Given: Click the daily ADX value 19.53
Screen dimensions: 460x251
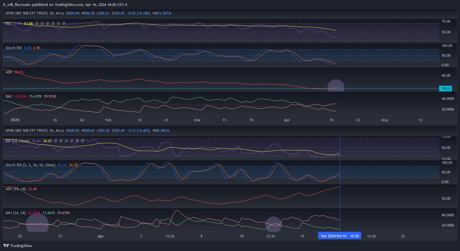Looking at the screenshot, I should (19, 72).
